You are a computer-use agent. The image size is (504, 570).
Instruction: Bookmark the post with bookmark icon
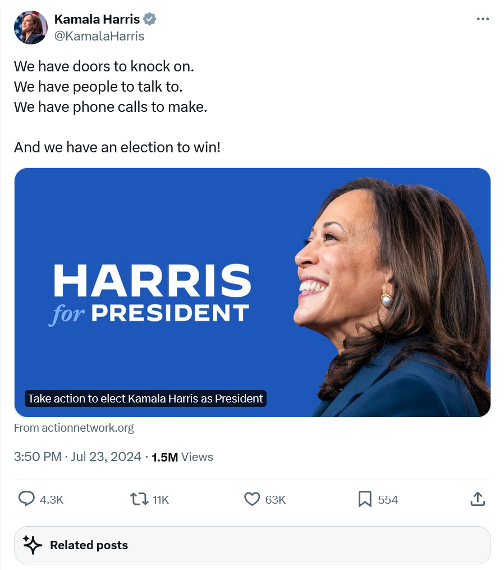(x=365, y=499)
